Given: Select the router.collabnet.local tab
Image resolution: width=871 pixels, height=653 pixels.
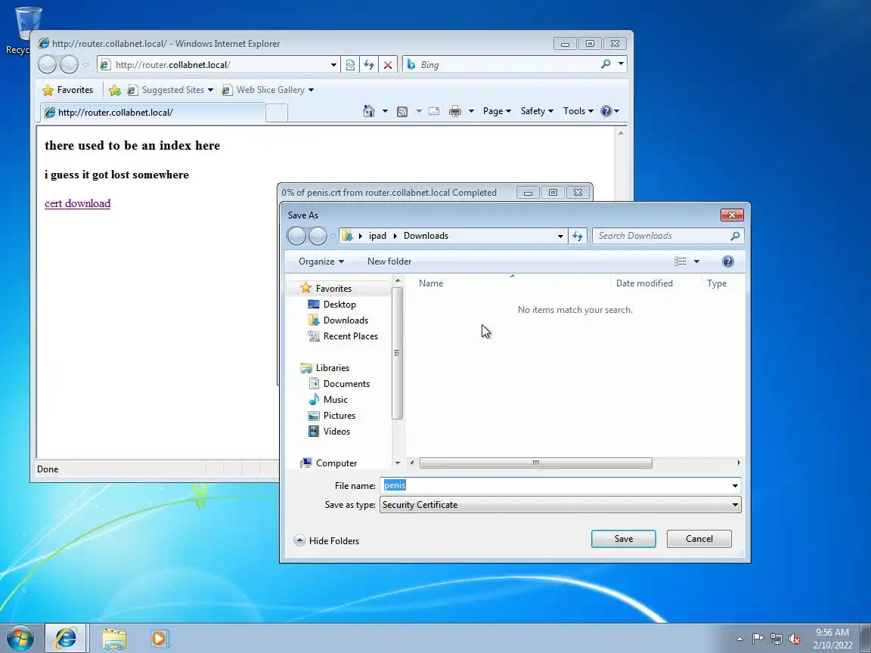Looking at the screenshot, I should tap(153, 113).
